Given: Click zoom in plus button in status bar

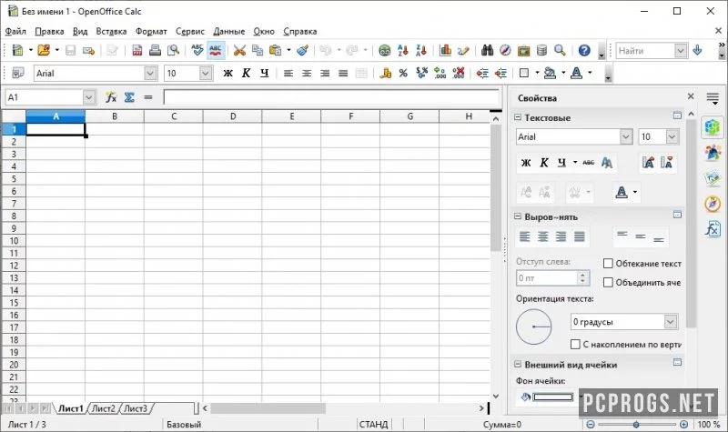Looking at the screenshot, I should tap(684, 424).
